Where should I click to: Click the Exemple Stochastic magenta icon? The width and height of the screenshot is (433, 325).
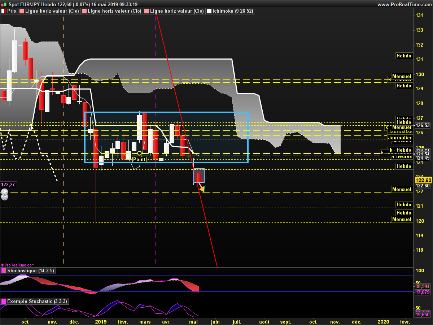pyautogui.click(x=4, y=301)
